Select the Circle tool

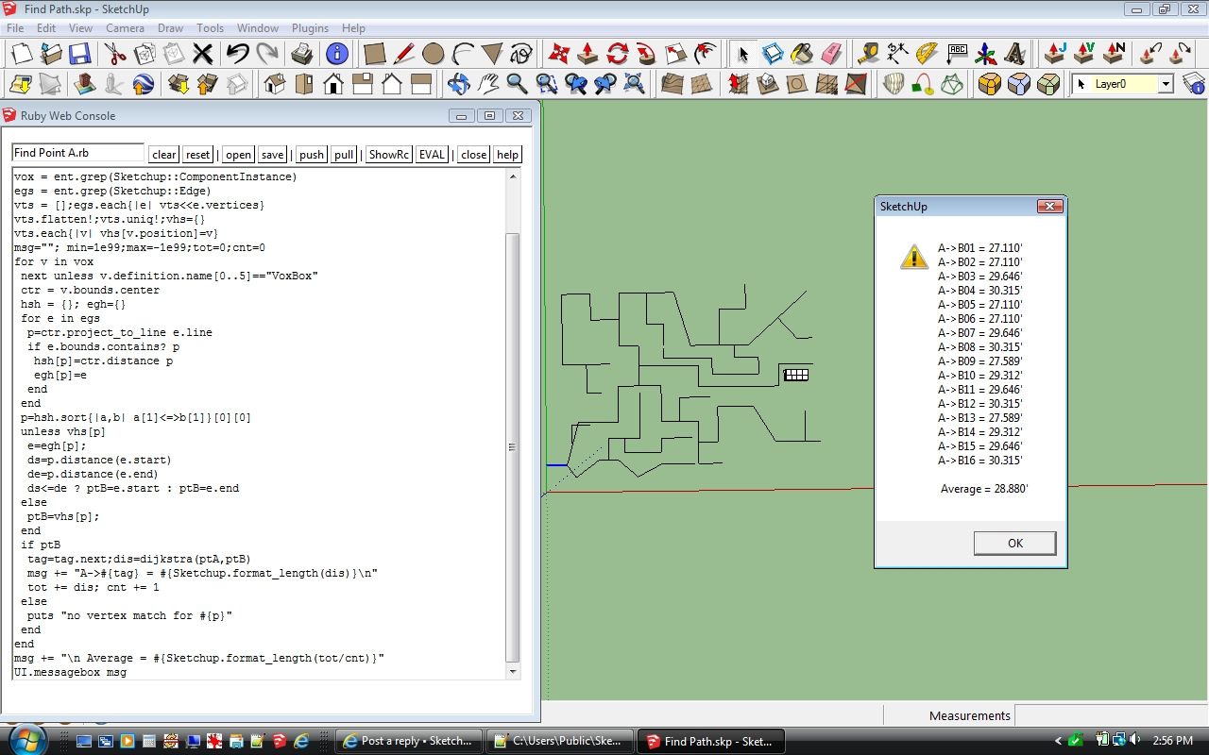tap(434, 54)
